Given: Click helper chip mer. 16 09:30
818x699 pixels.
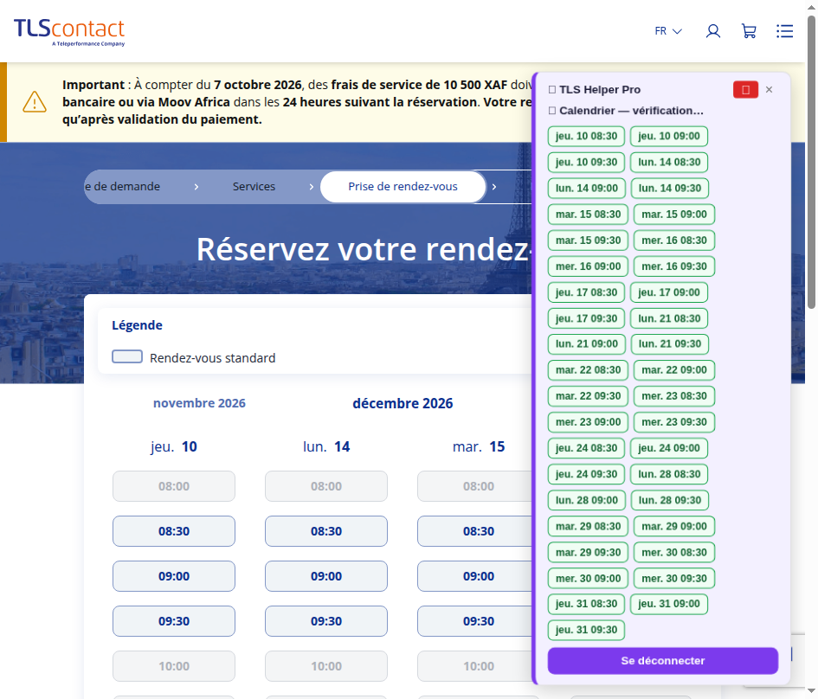Looking at the screenshot, I should coord(674,266).
